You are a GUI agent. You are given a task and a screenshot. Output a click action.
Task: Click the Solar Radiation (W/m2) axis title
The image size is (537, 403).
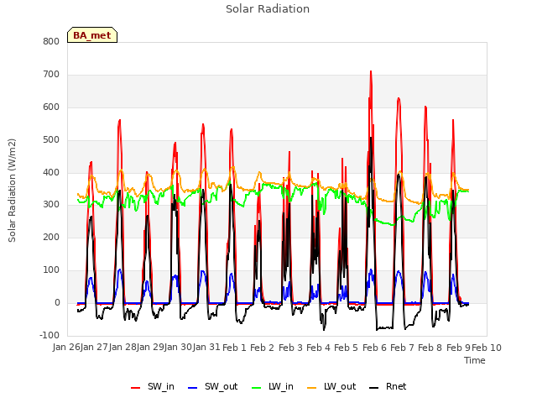(12, 191)
